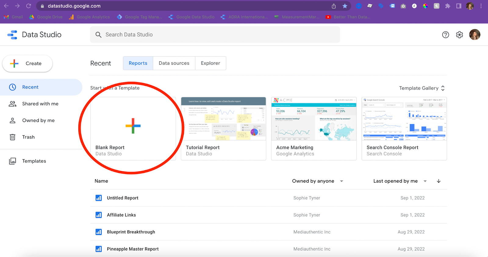Click the Data Studio logo icon
488x257 pixels.
[12, 35]
